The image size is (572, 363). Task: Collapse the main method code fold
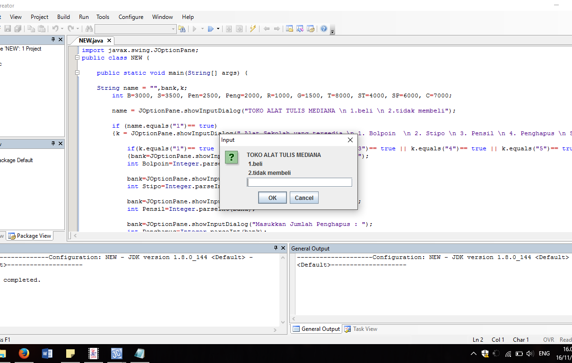78,73
